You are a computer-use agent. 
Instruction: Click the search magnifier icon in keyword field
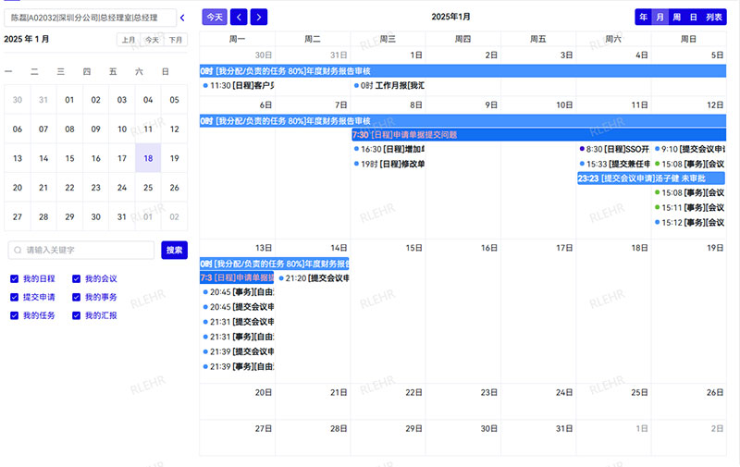(18, 250)
